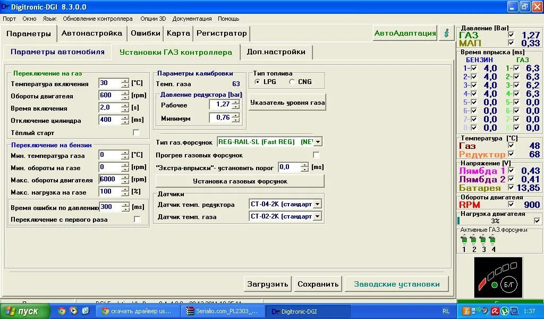Open the Датчик темп. газа dropdown

coord(317,216)
